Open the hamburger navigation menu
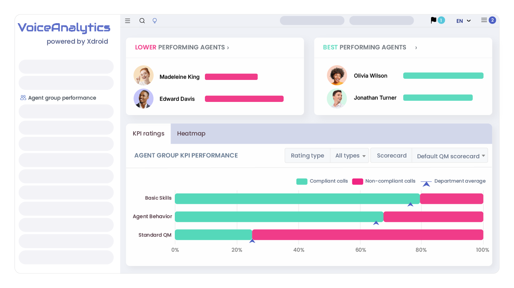 click(127, 20)
